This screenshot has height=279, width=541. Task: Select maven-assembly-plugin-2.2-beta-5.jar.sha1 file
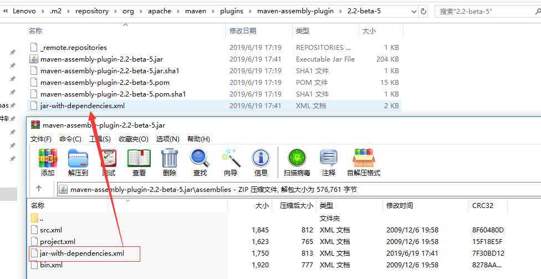click(x=110, y=71)
